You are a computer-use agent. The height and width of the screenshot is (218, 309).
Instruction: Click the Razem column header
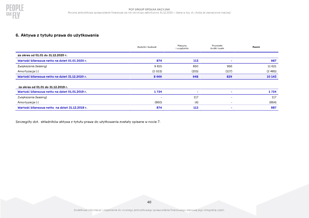click(x=256, y=47)
